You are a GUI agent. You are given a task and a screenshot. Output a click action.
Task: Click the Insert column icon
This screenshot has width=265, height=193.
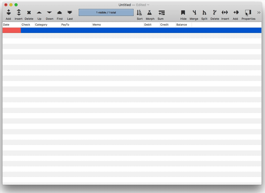[x=225, y=12]
